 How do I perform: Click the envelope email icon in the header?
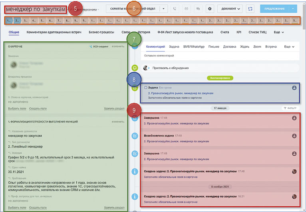click(x=187, y=9)
